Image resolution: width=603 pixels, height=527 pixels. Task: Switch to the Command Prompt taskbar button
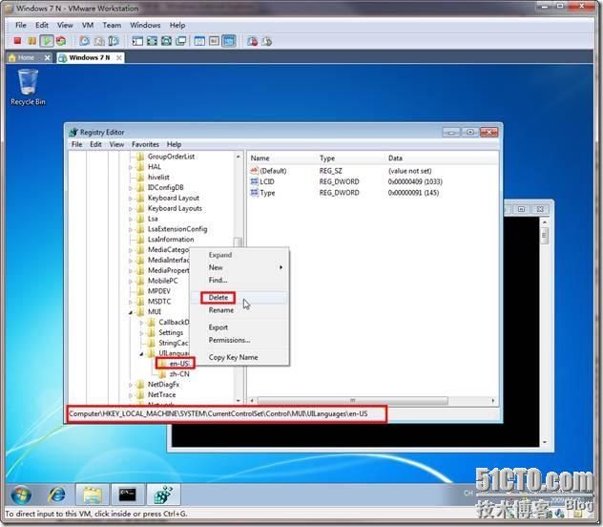coord(128,495)
